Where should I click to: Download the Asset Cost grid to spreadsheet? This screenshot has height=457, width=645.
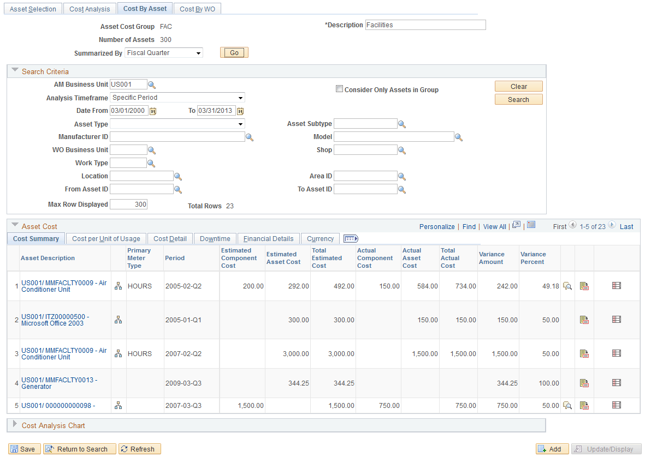pyautogui.click(x=531, y=225)
